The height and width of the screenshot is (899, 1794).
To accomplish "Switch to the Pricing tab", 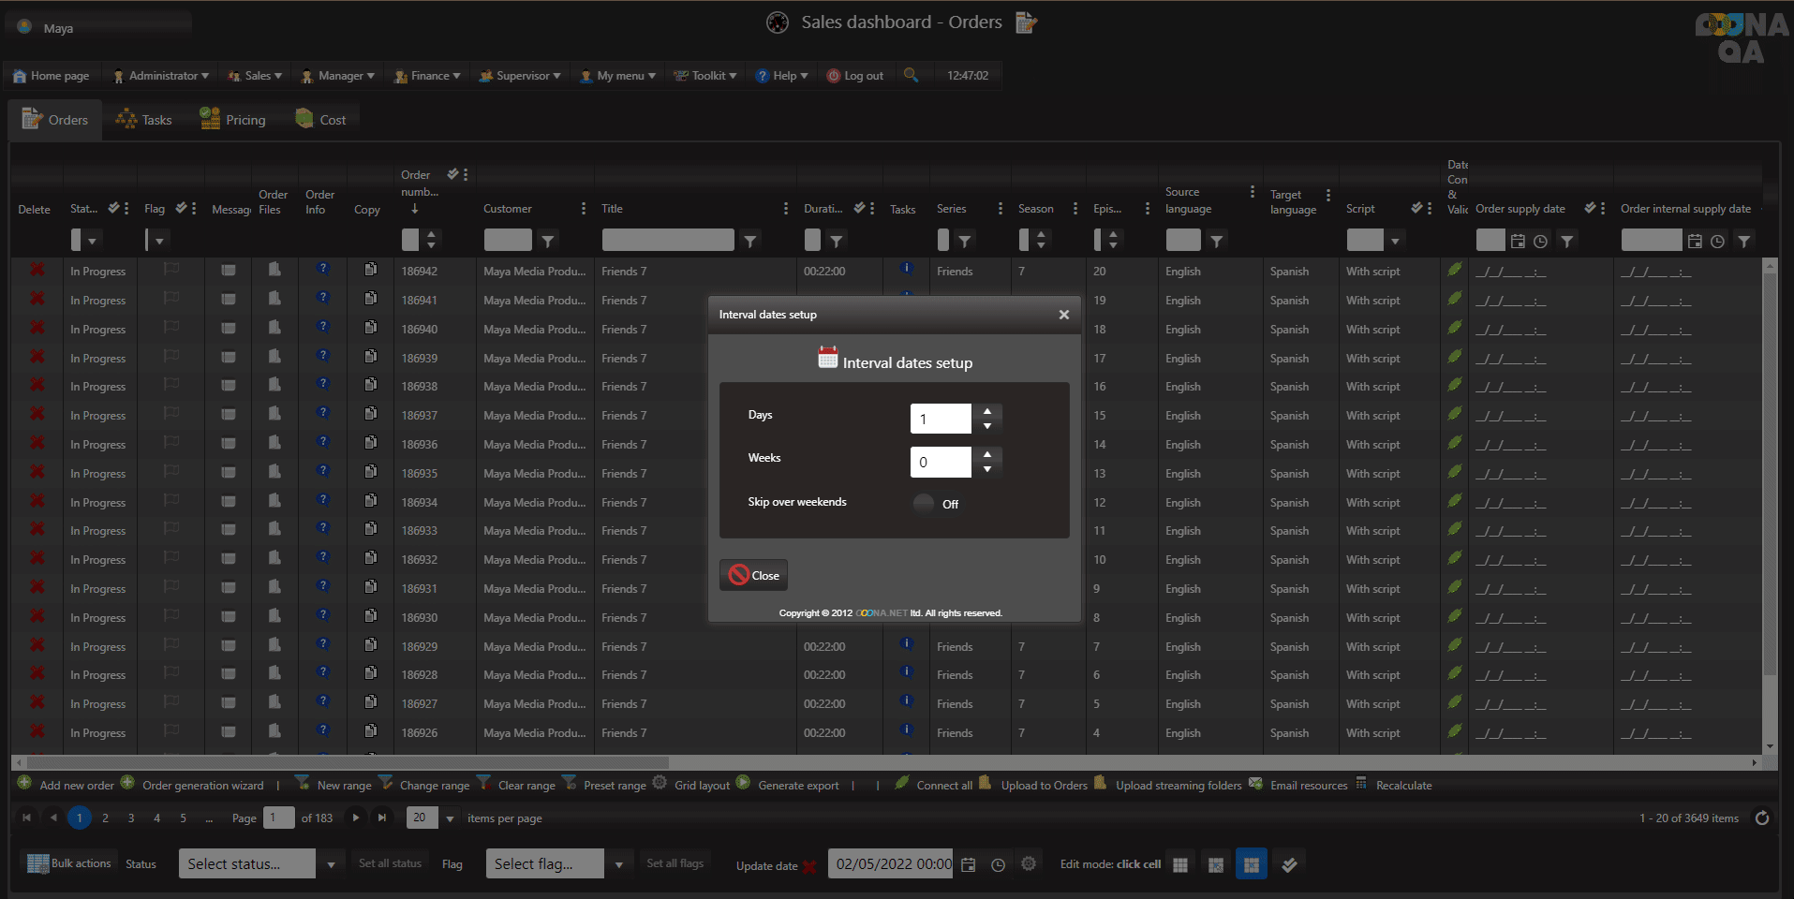I will pyautogui.click(x=233, y=120).
